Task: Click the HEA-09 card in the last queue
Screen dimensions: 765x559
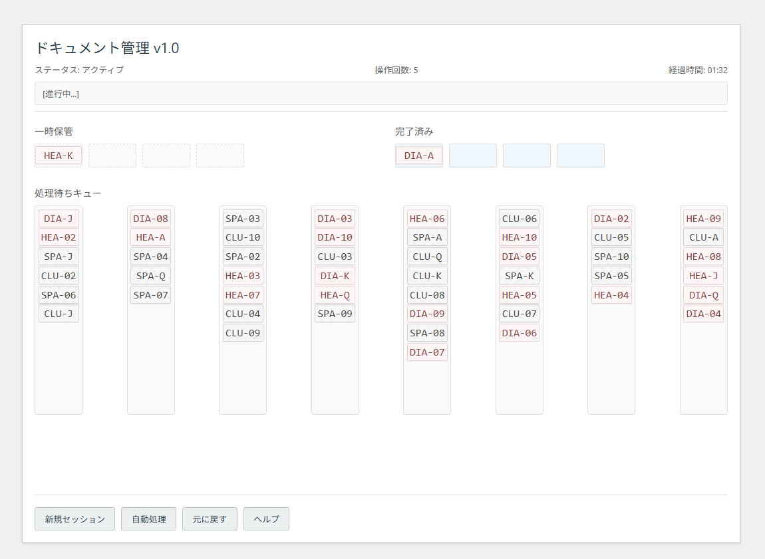Action: tap(703, 217)
